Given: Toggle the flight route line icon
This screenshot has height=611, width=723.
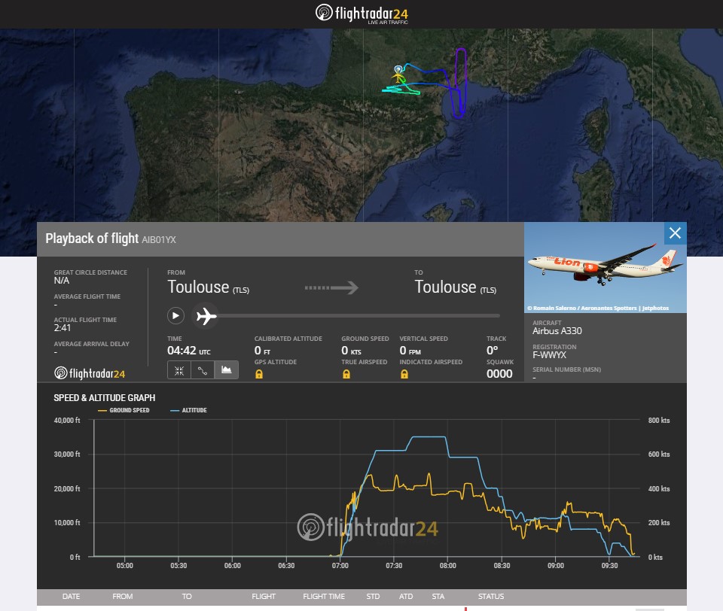Looking at the screenshot, I should click(x=203, y=370).
